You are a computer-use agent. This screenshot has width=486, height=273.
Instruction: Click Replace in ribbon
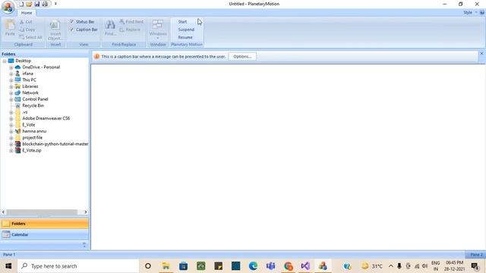(130, 30)
